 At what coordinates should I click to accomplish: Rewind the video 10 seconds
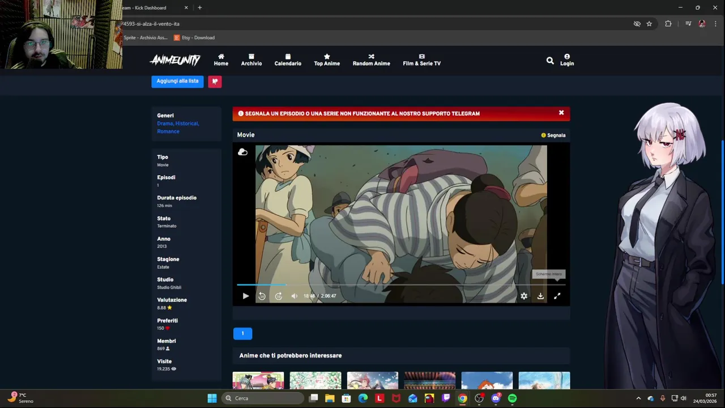(x=262, y=296)
